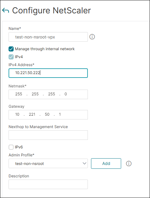Click the Admin Profile* label
This screenshot has height=198, width=150.
point(22,155)
